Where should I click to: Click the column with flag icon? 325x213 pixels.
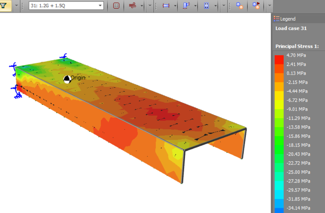(186, 6)
